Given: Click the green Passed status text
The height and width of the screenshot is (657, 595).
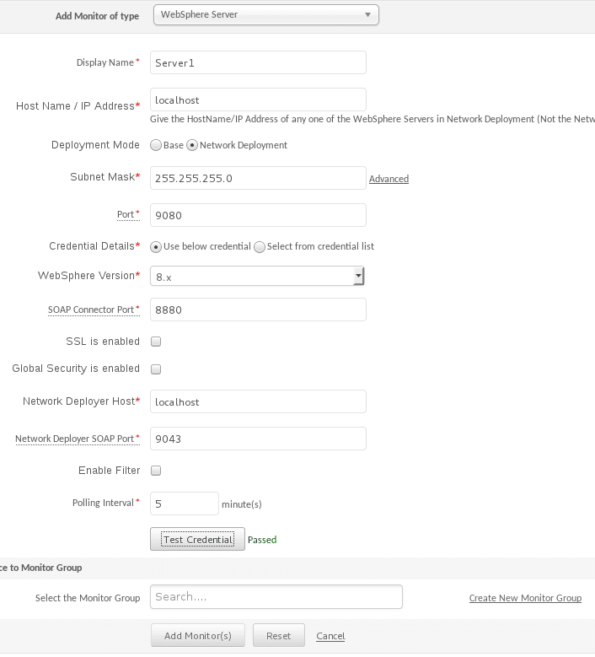Looking at the screenshot, I should (262, 540).
